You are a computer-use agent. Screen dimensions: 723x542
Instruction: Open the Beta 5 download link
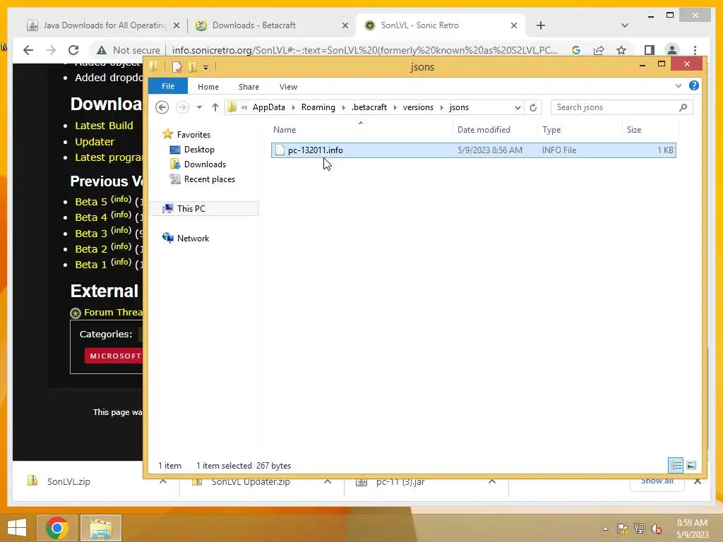(91, 202)
